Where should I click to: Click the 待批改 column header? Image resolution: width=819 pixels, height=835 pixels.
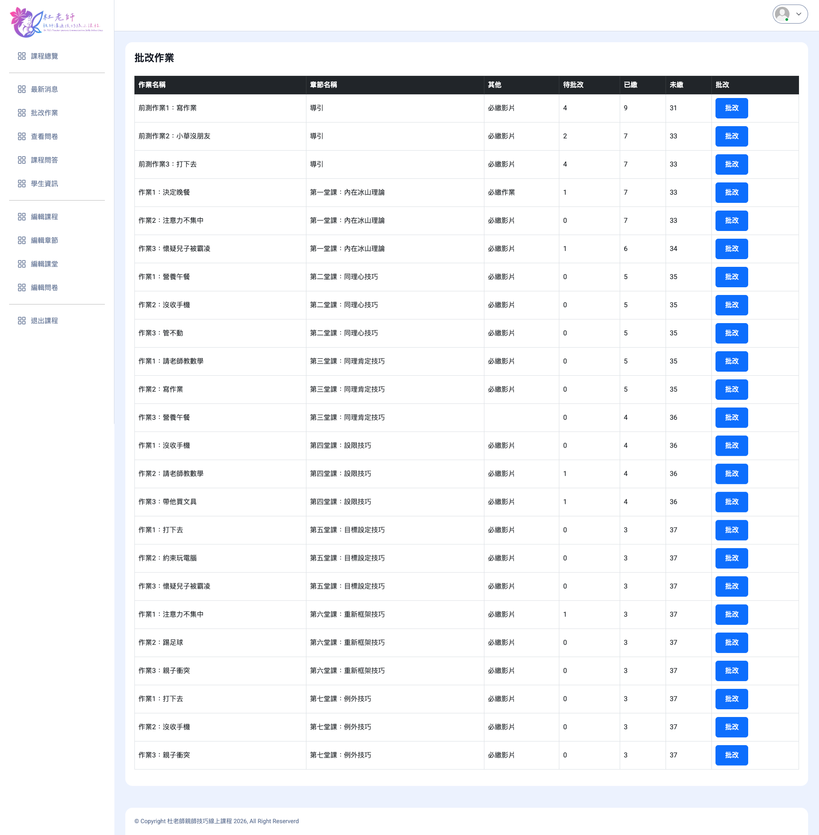click(573, 85)
